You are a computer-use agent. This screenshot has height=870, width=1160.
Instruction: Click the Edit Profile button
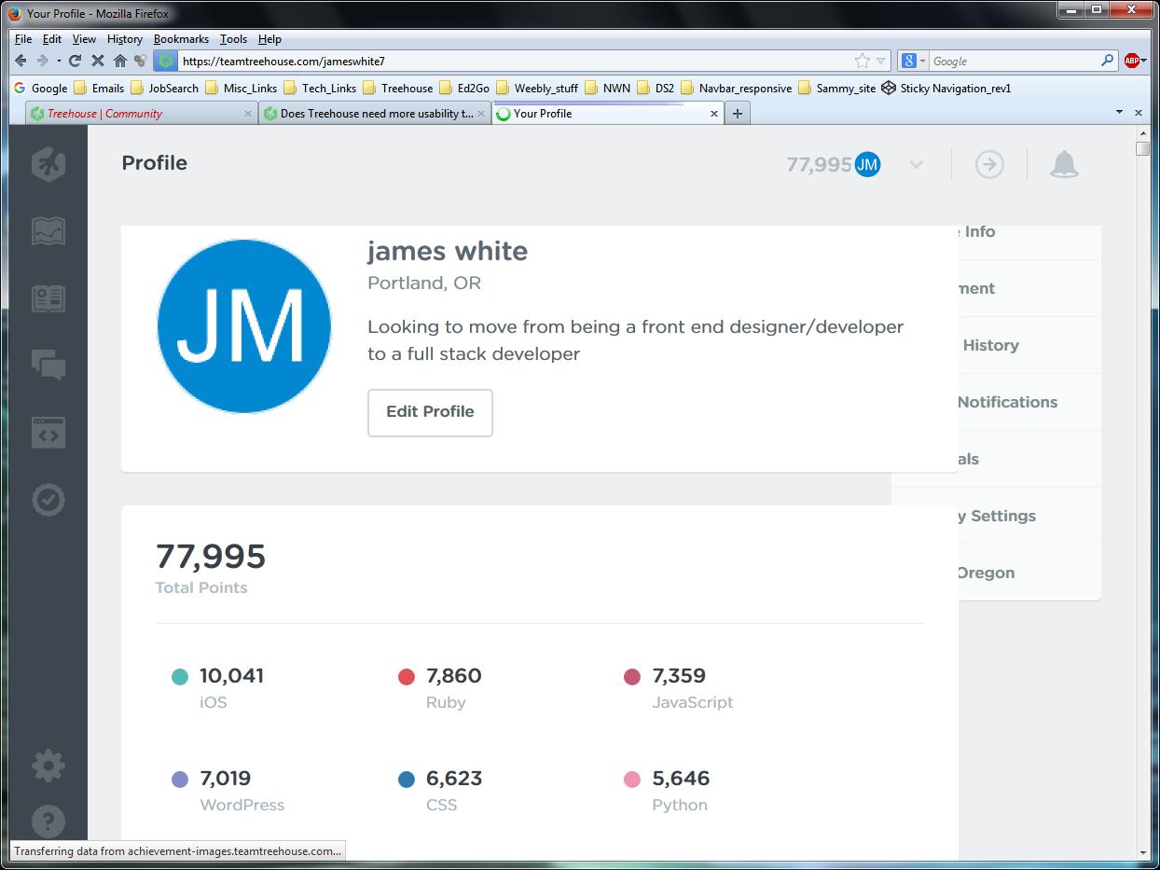[430, 412]
